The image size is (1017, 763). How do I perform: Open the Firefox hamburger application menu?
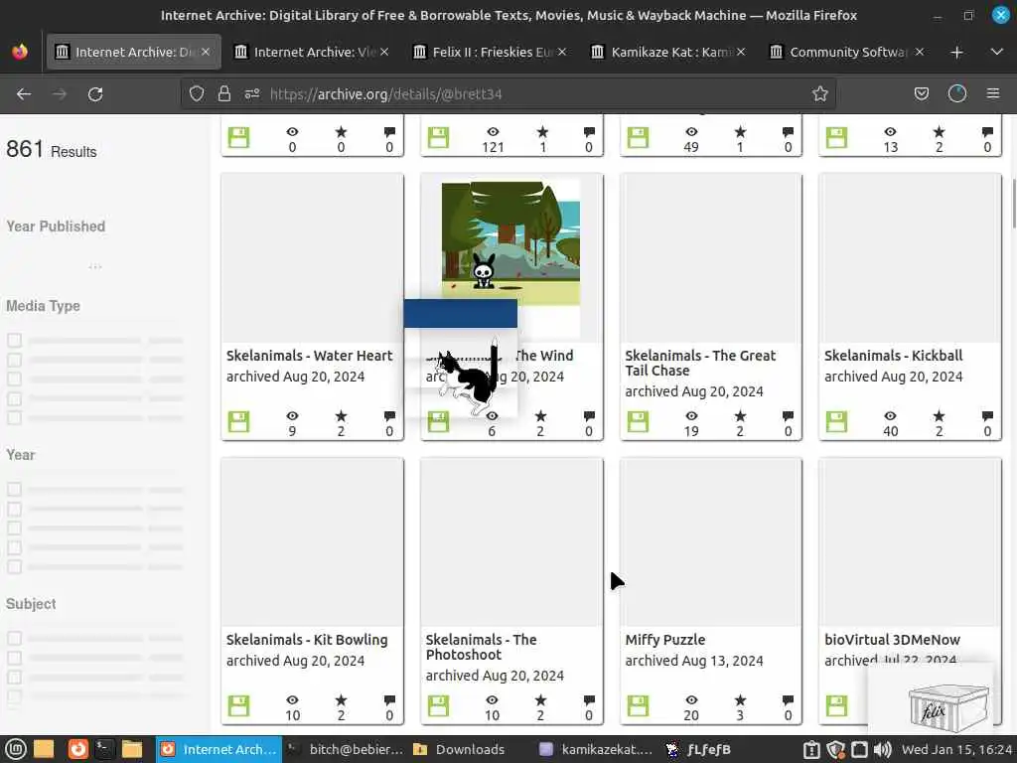[993, 94]
